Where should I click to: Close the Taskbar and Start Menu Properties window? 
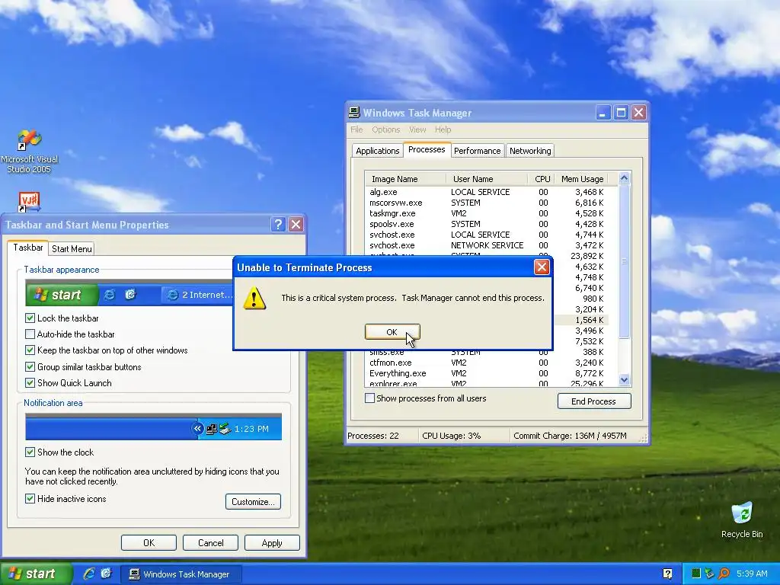pyautogui.click(x=296, y=225)
